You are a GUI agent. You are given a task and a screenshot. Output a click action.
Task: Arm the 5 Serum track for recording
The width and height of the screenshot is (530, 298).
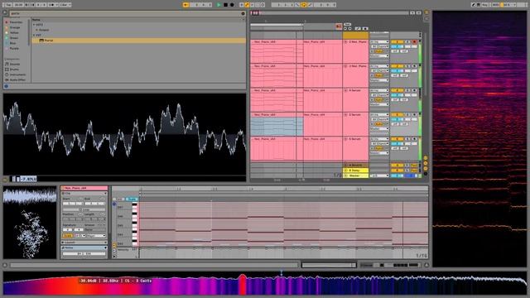click(414, 139)
